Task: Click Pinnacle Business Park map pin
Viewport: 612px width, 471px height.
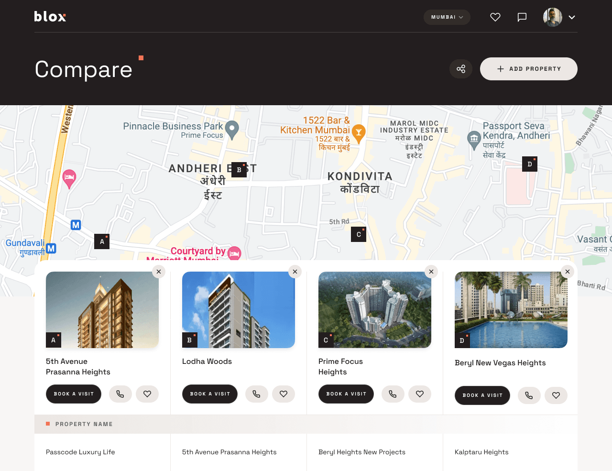Action: coord(232,130)
